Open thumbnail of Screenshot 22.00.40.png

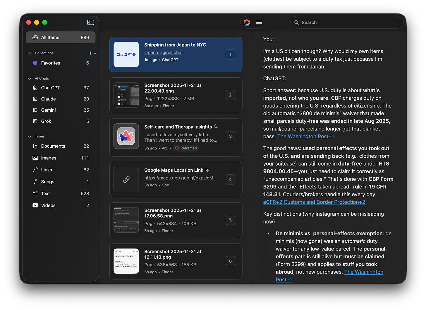pyautogui.click(x=126, y=95)
